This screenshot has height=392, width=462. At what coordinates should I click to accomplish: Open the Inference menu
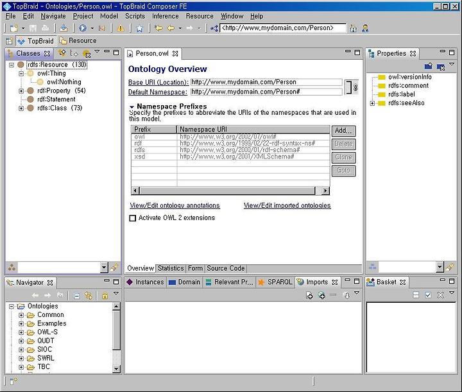pos(166,16)
